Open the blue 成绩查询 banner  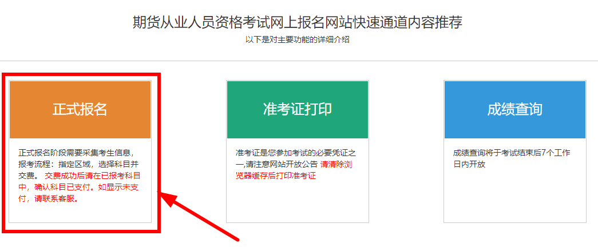point(515,110)
